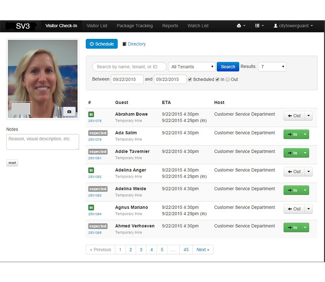325x282 pixels.
Task: Click the 'expected' badge for Adelina Weide
Action: [x=98, y=189]
